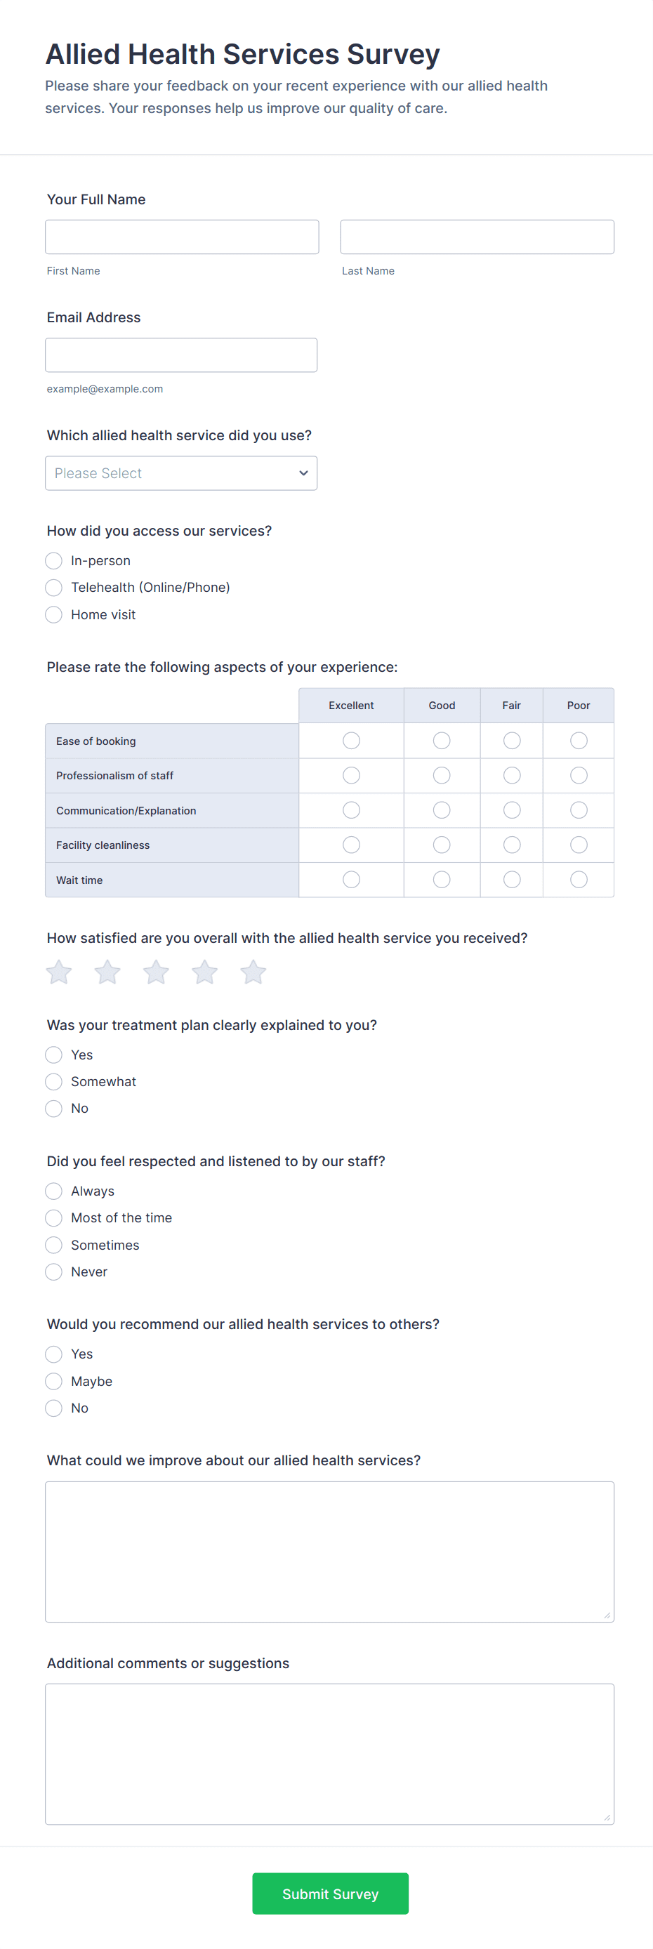
Task: Rate overall satisfaction with the first star
Action: (x=59, y=972)
